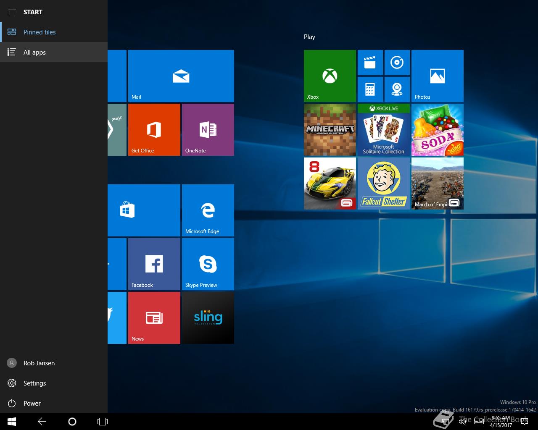Collapse the Start hamburger menu
Image resolution: width=538 pixels, height=430 pixels.
click(x=12, y=12)
